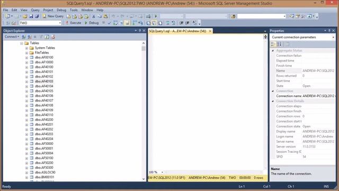This screenshot has height=191, width=339.
Task: Click the Object Explorer vertical scrollbar down arrow
Action: (x=144, y=179)
